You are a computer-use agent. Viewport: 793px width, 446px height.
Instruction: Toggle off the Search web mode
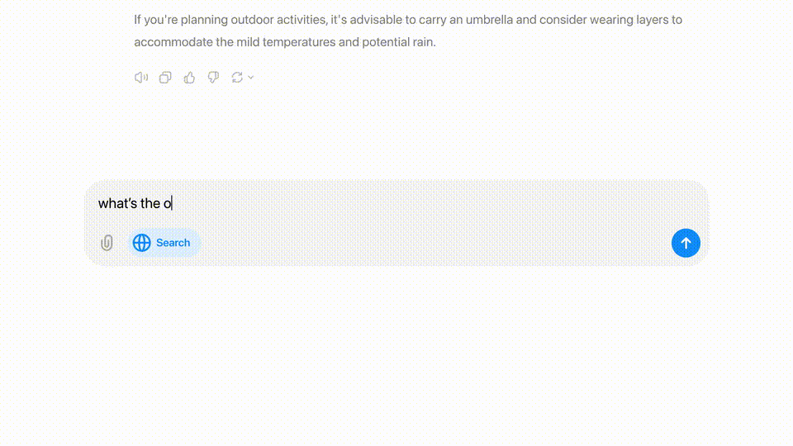click(x=164, y=243)
